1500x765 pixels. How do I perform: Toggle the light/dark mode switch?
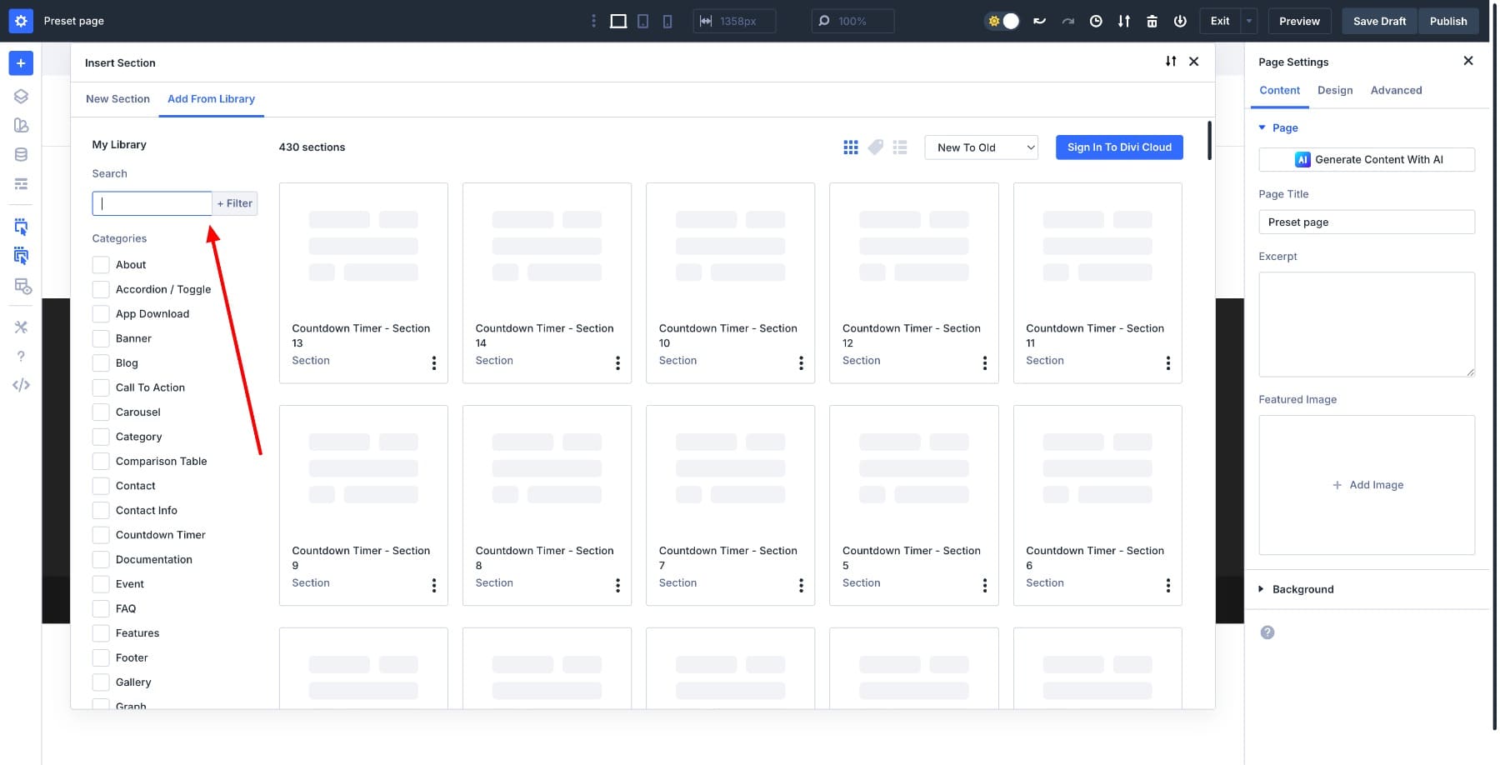(1002, 22)
